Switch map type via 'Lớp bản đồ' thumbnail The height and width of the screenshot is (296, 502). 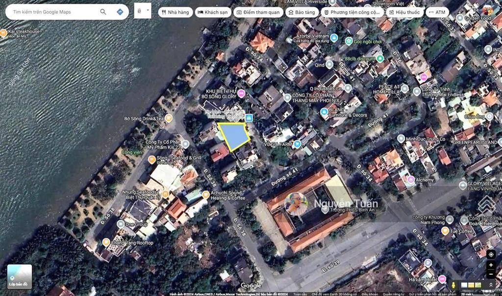pyautogui.click(x=20, y=276)
